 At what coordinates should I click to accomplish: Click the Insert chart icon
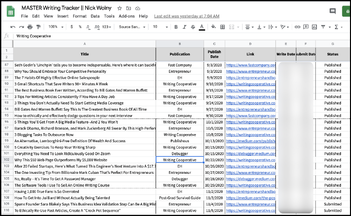pos(314,27)
